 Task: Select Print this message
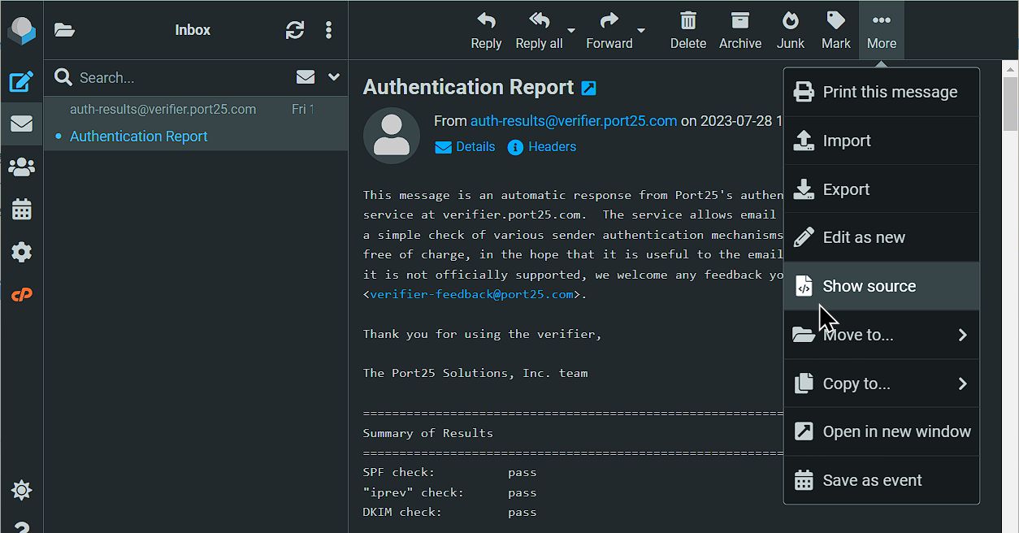point(882,92)
